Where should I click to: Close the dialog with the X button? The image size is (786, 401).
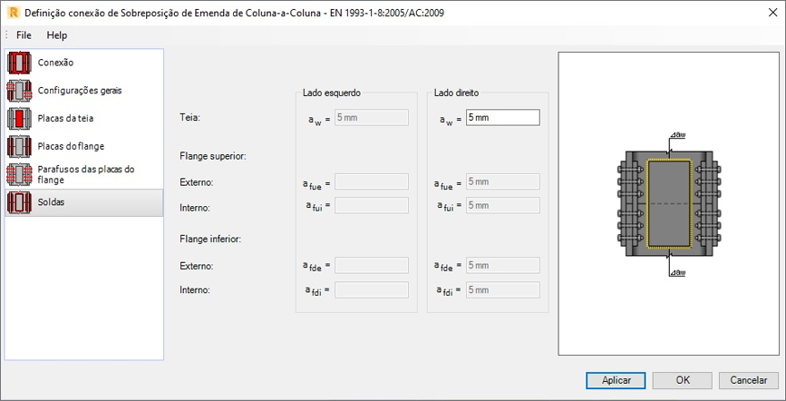(x=772, y=13)
